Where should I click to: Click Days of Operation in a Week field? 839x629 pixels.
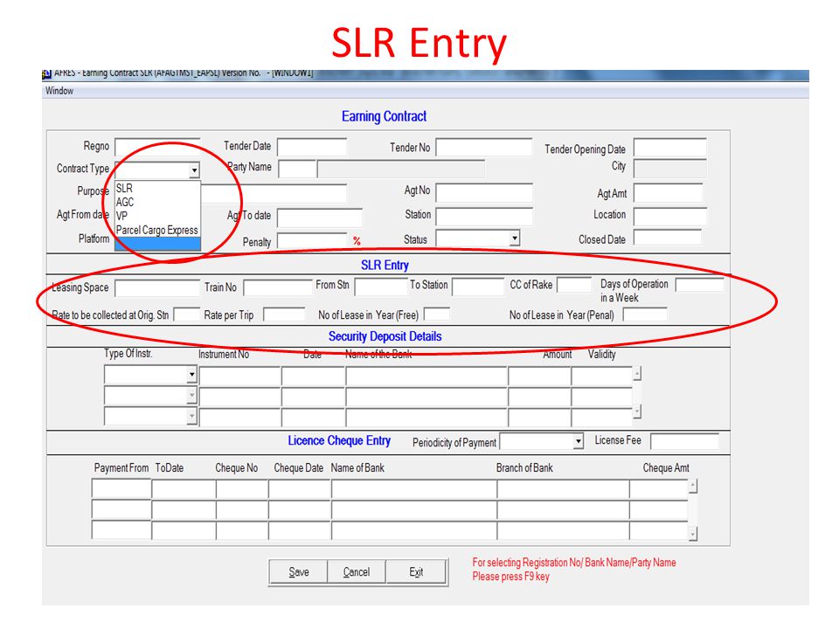(x=699, y=285)
